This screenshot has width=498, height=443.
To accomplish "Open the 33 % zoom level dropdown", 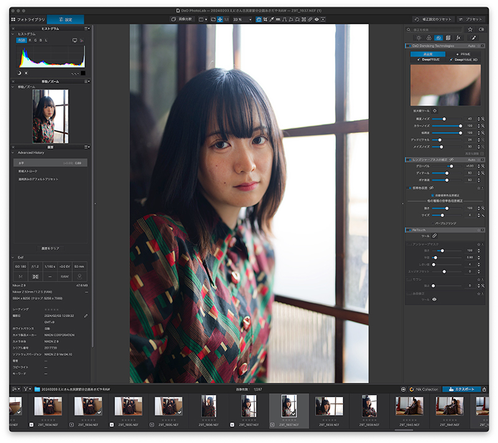I will click(x=242, y=19).
